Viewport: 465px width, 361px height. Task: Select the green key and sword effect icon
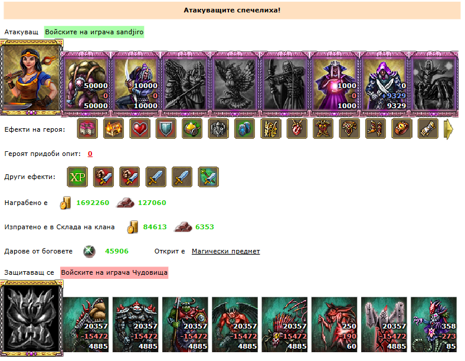point(208,177)
